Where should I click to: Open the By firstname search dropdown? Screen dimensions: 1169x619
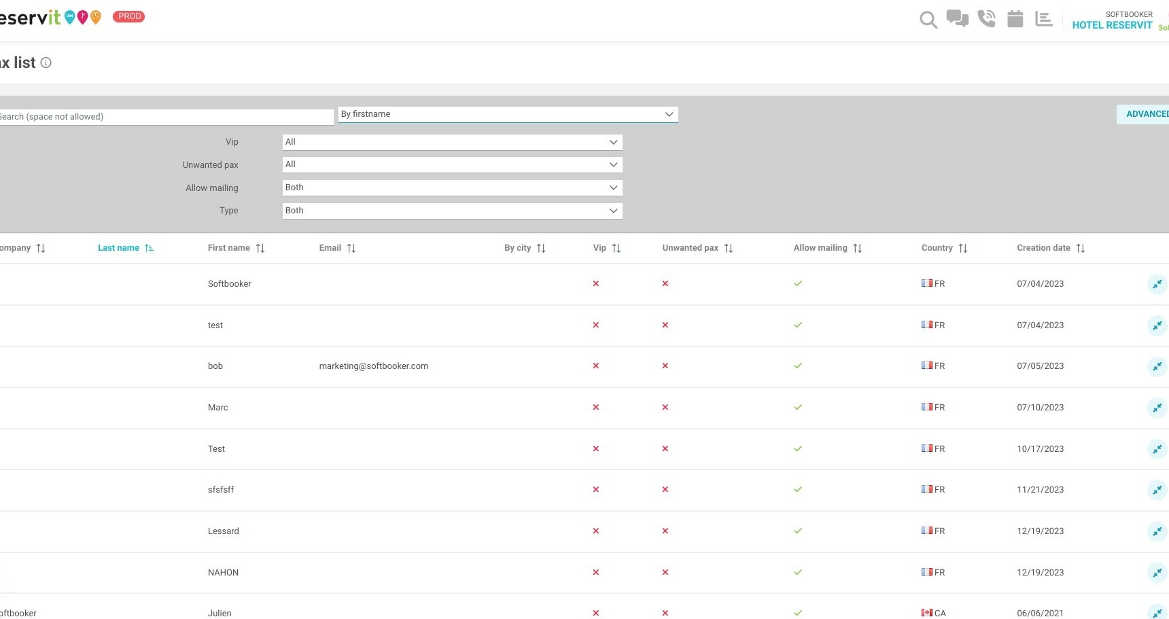tap(508, 114)
